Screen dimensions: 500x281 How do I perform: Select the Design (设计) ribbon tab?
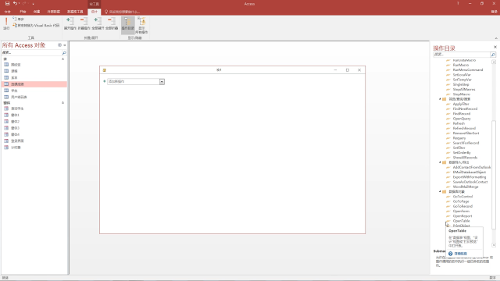(94, 12)
